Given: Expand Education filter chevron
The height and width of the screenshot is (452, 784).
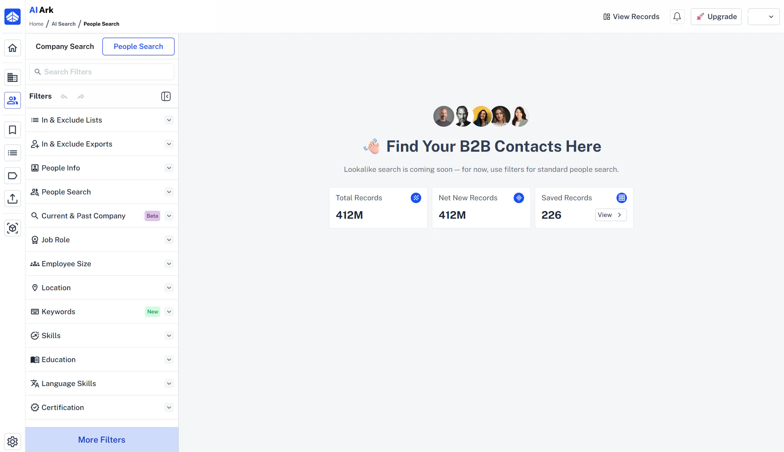Looking at the screenshot, I should tap(169, 360).
